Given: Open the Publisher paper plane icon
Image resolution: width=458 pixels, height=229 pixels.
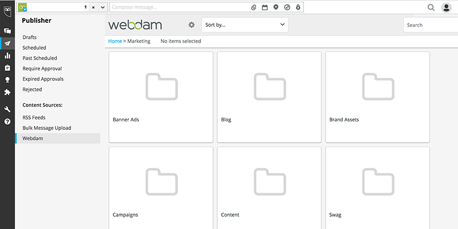Looking at the screenshot, I should click(x=7, y=44).
